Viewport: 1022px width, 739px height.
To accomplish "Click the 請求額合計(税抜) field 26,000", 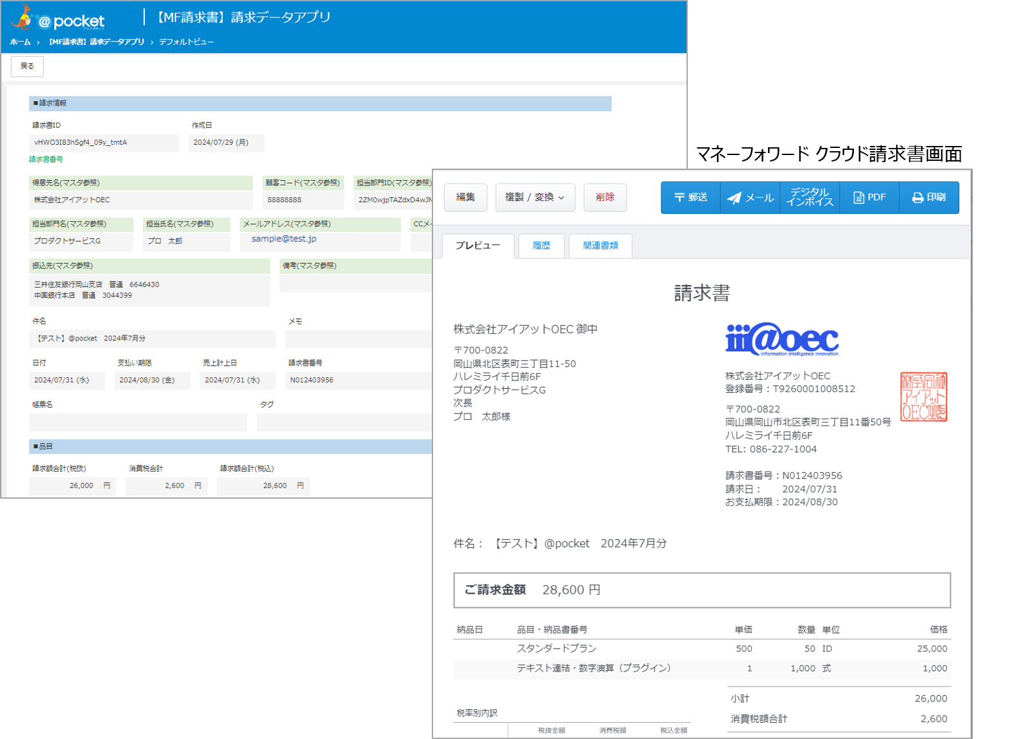I will (72, 486).
